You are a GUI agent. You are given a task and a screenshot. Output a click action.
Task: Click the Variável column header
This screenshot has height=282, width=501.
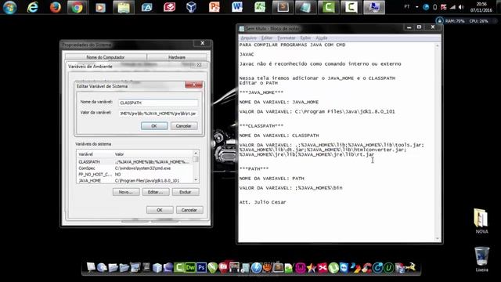click(x=96, y=154)
